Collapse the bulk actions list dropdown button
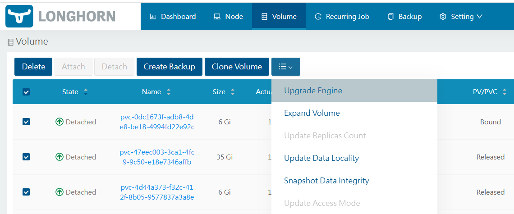The height and width of the screenshot is (214, 514). point(285,67)
